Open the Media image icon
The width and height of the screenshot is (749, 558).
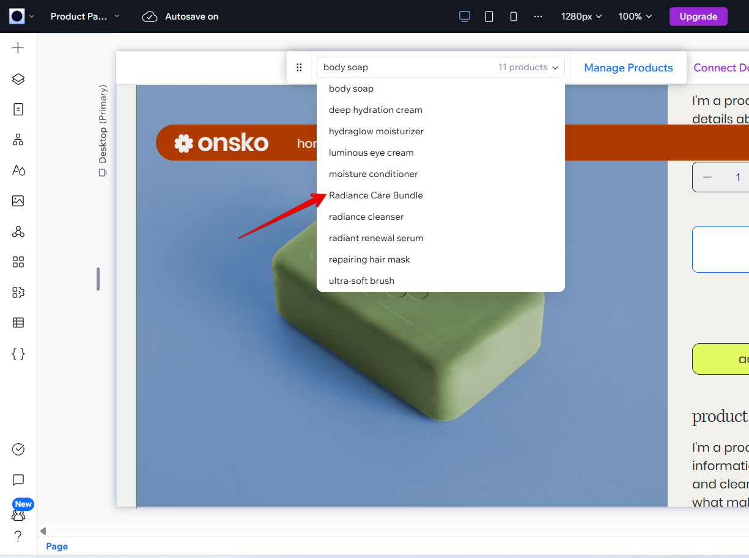point(18,201)
